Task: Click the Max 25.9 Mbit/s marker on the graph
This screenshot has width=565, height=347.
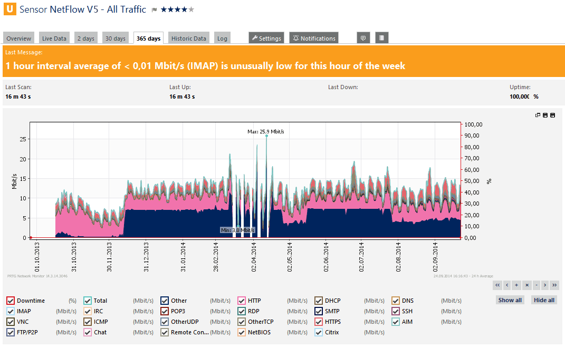Action: (x=266, y=136)
